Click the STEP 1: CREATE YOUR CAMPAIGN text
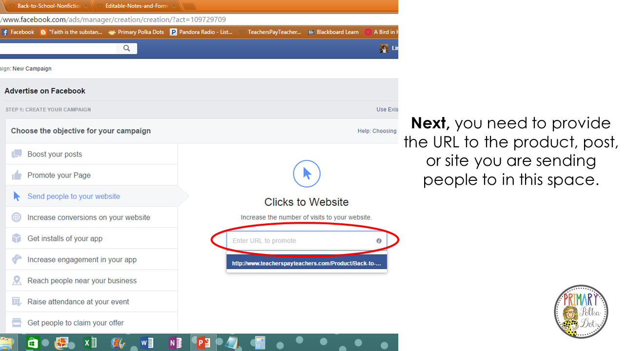 click(48, 110)
